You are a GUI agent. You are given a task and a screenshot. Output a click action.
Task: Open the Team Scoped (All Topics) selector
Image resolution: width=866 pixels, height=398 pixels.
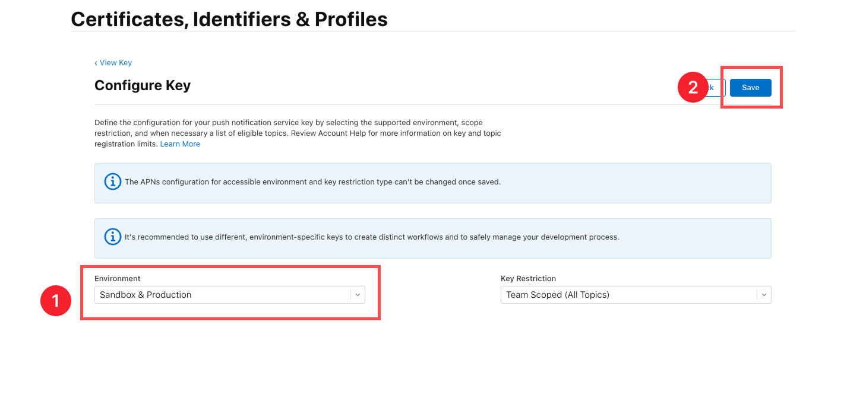(628, 295)
